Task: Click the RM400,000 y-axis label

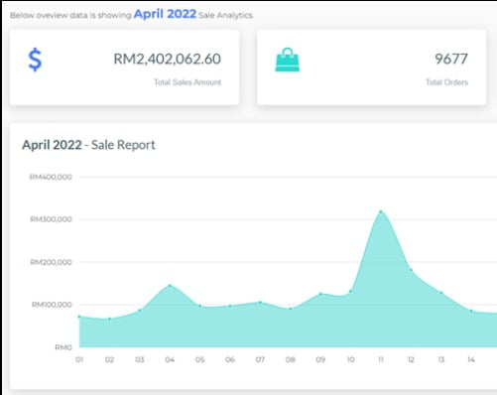Action: [x=51, y=177]
